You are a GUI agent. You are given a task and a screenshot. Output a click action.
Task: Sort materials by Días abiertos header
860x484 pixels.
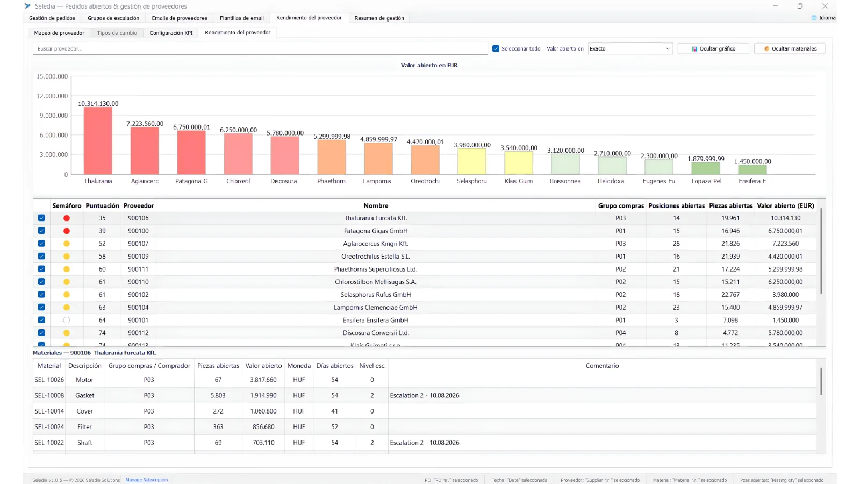[335, 366]
